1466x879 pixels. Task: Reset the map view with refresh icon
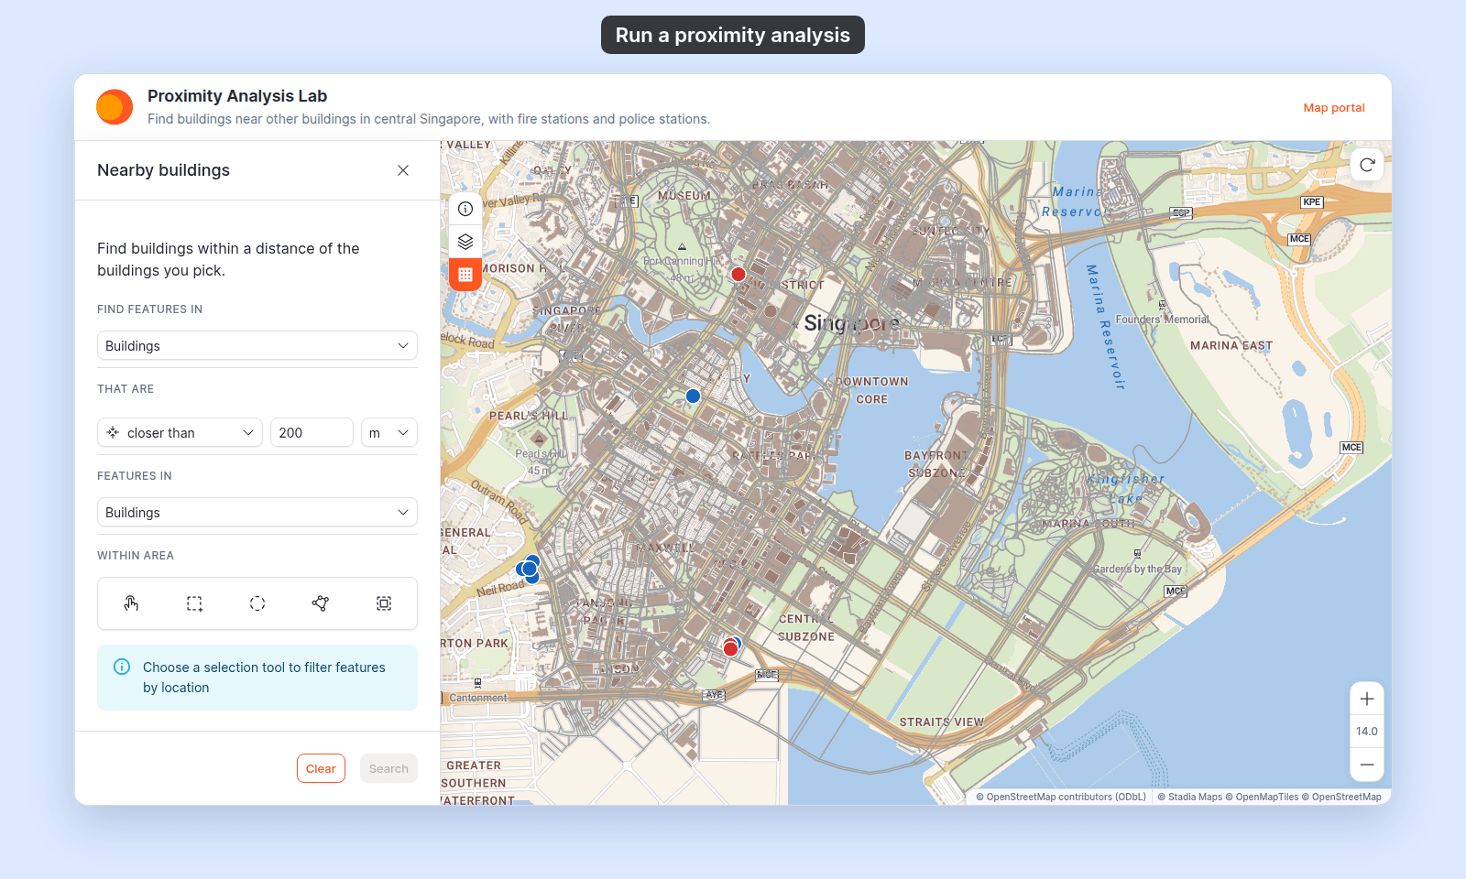point(1367,165)
